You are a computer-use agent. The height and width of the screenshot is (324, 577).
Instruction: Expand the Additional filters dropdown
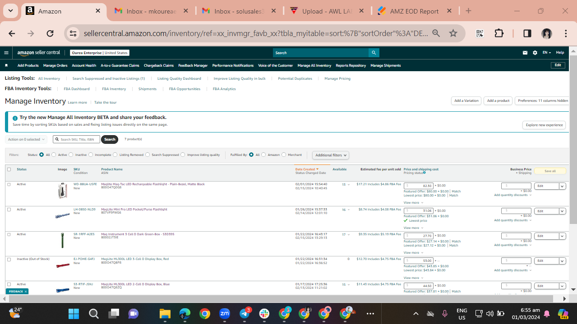click(x=331, y=155)
